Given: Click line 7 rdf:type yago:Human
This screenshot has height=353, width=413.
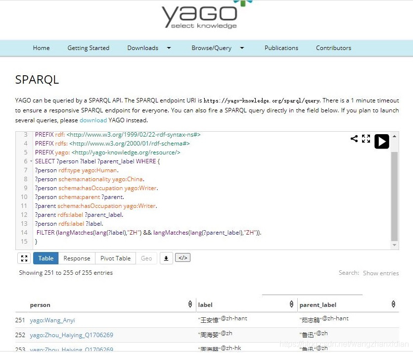Looking at the screenshot, I should (x=77, y=170).
